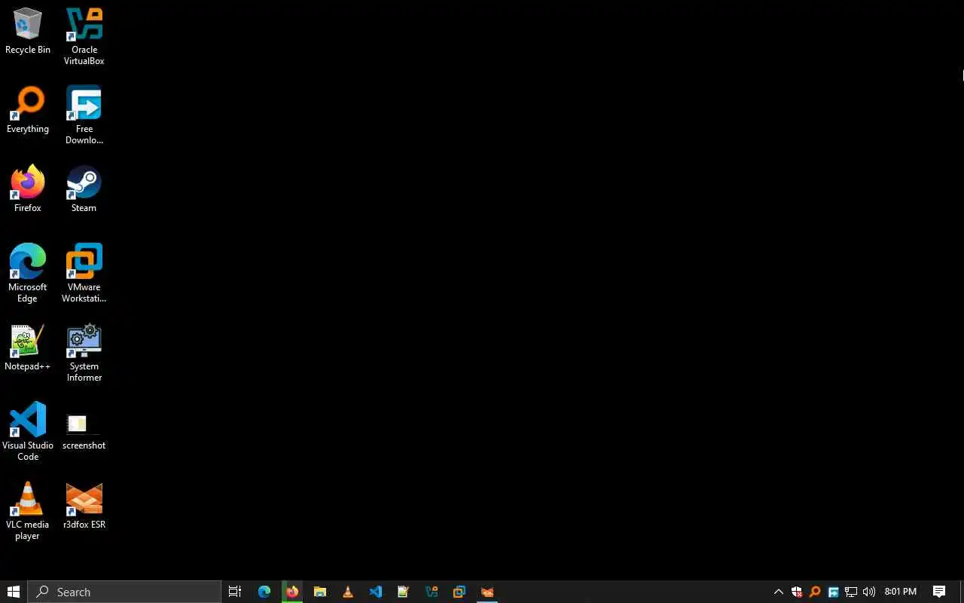Select the Free Download Manager desktop shortcut
Viewport: 964px width, 603px height.
click(84, 115)
